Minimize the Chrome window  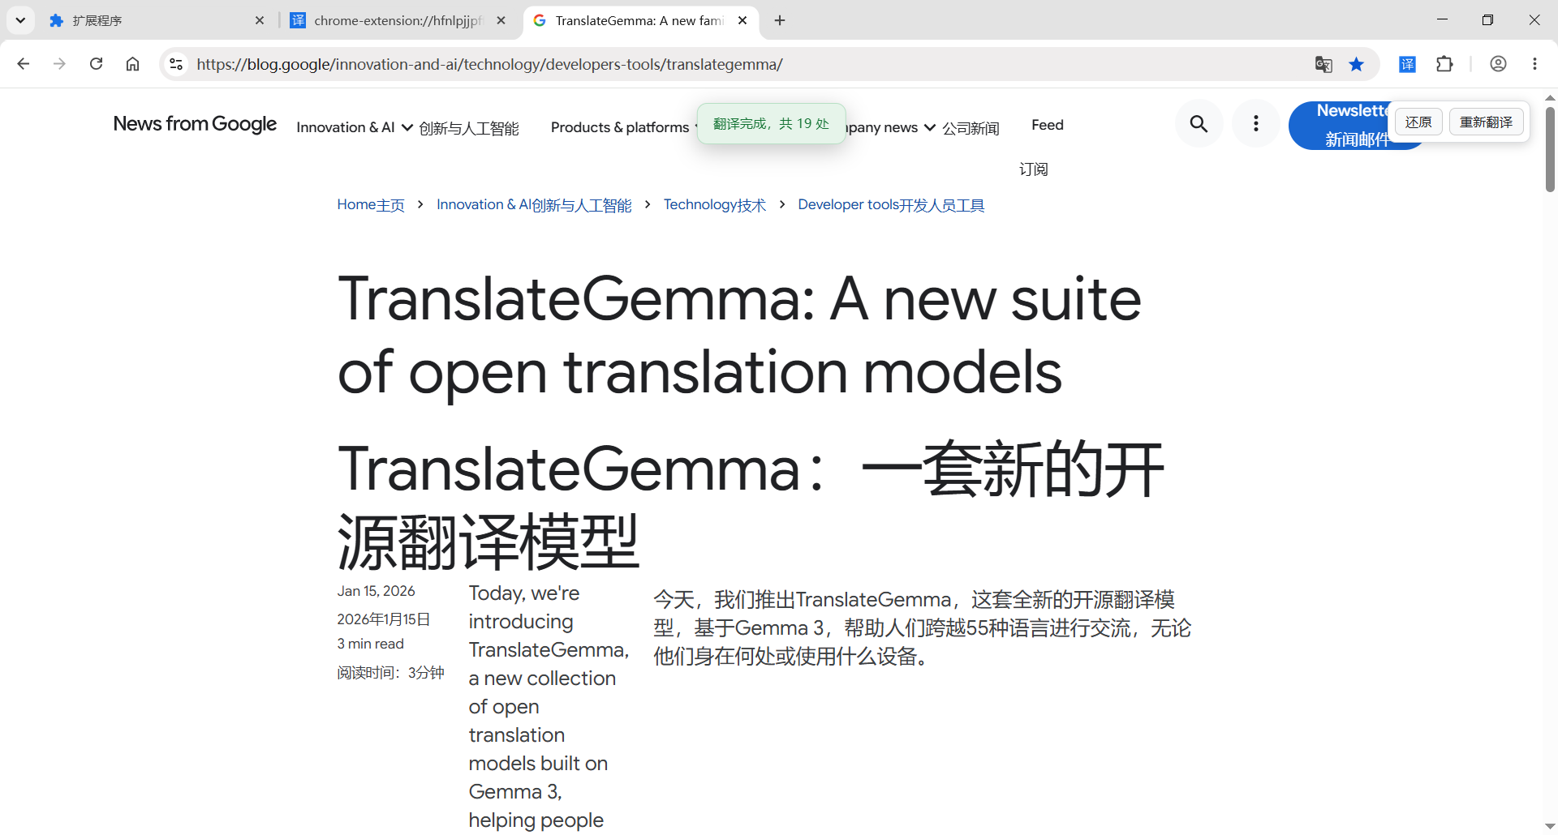(1442, 20)
